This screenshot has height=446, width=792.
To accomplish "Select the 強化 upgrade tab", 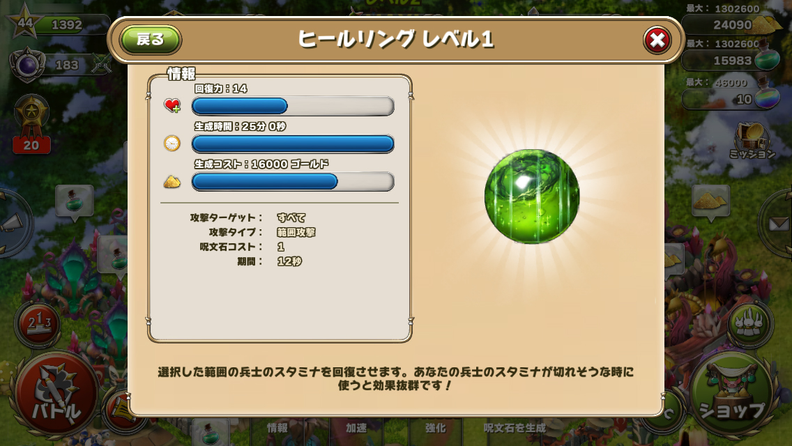I will pos(435,428).
